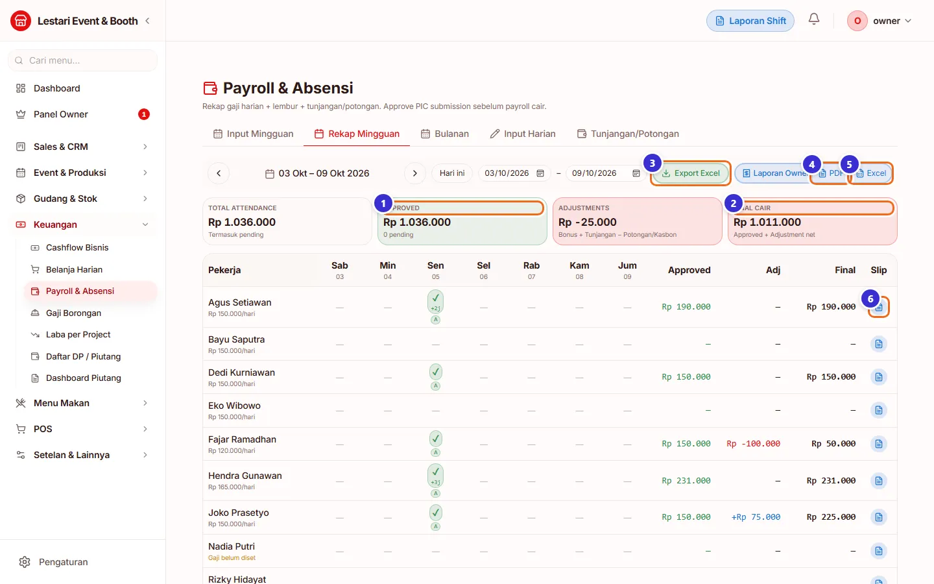Click the Laporan Owner button
The image size is (934, 584).
click(772, 173)
